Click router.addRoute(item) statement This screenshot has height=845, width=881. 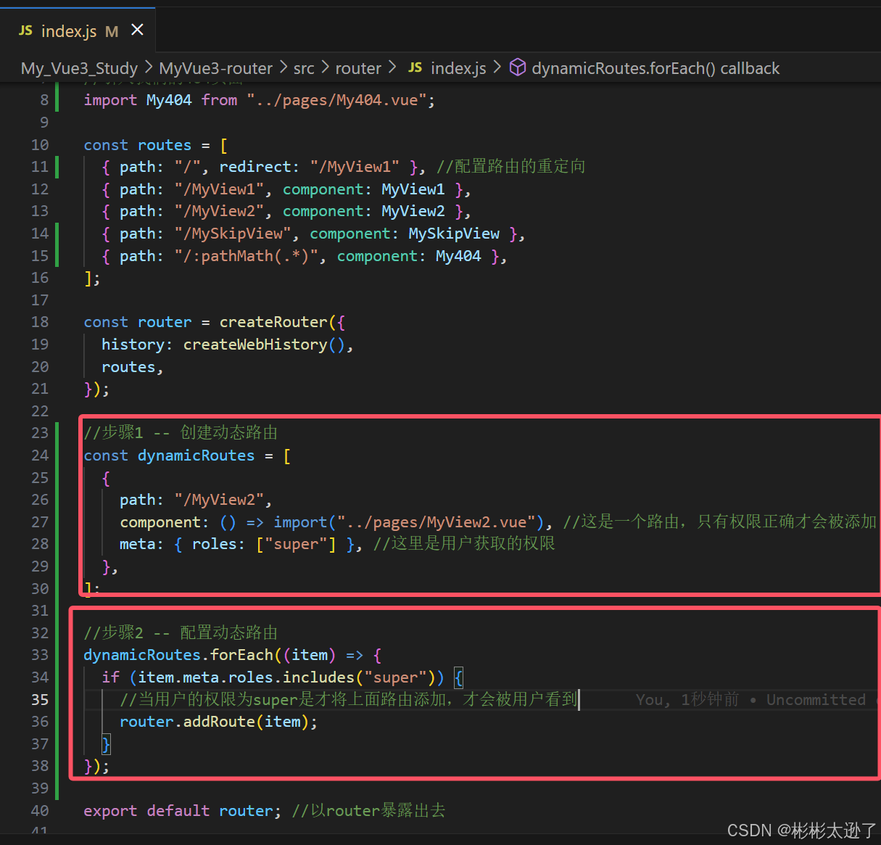(219, 722)
